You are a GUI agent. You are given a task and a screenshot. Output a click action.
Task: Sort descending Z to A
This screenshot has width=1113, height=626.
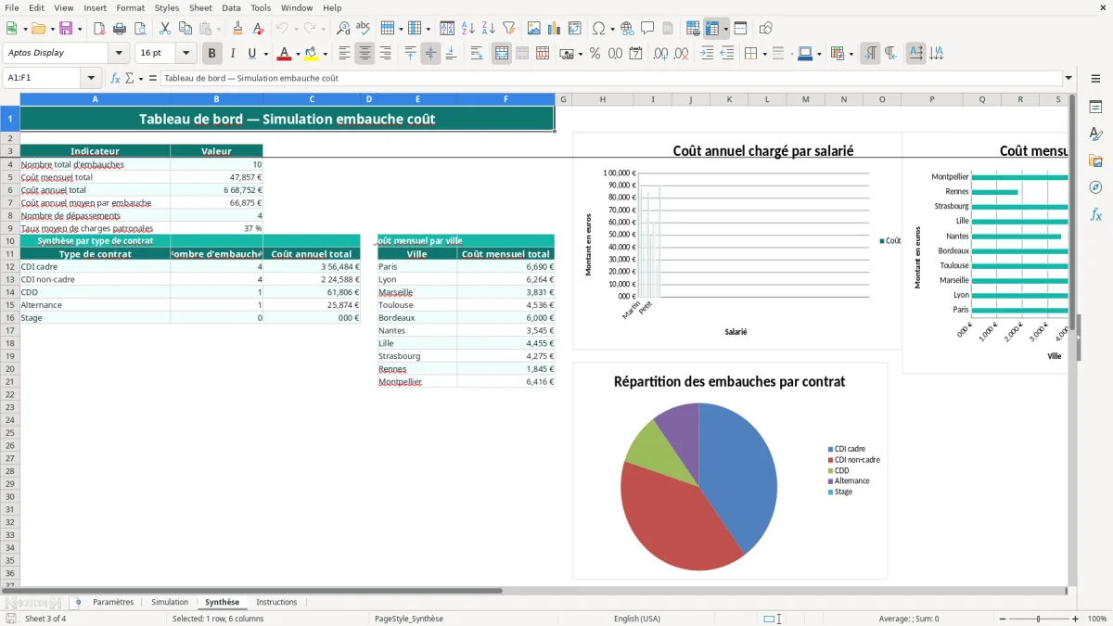click(x=488, y=29)
